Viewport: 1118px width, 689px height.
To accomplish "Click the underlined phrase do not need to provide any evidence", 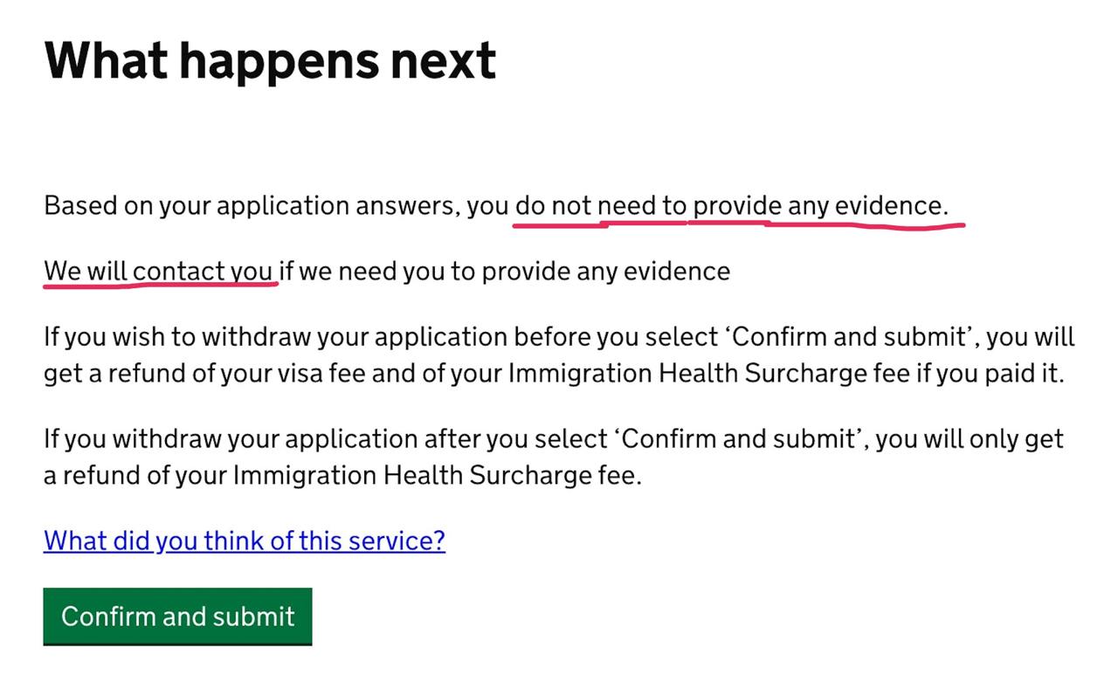I will 732,206.
